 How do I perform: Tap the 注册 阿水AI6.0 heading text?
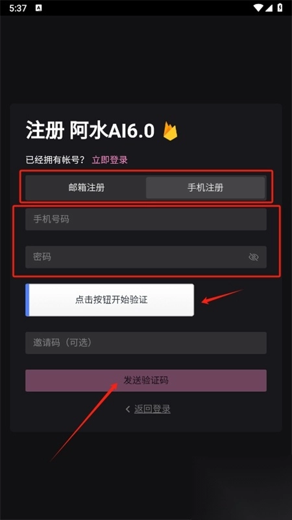click(90, 131)
